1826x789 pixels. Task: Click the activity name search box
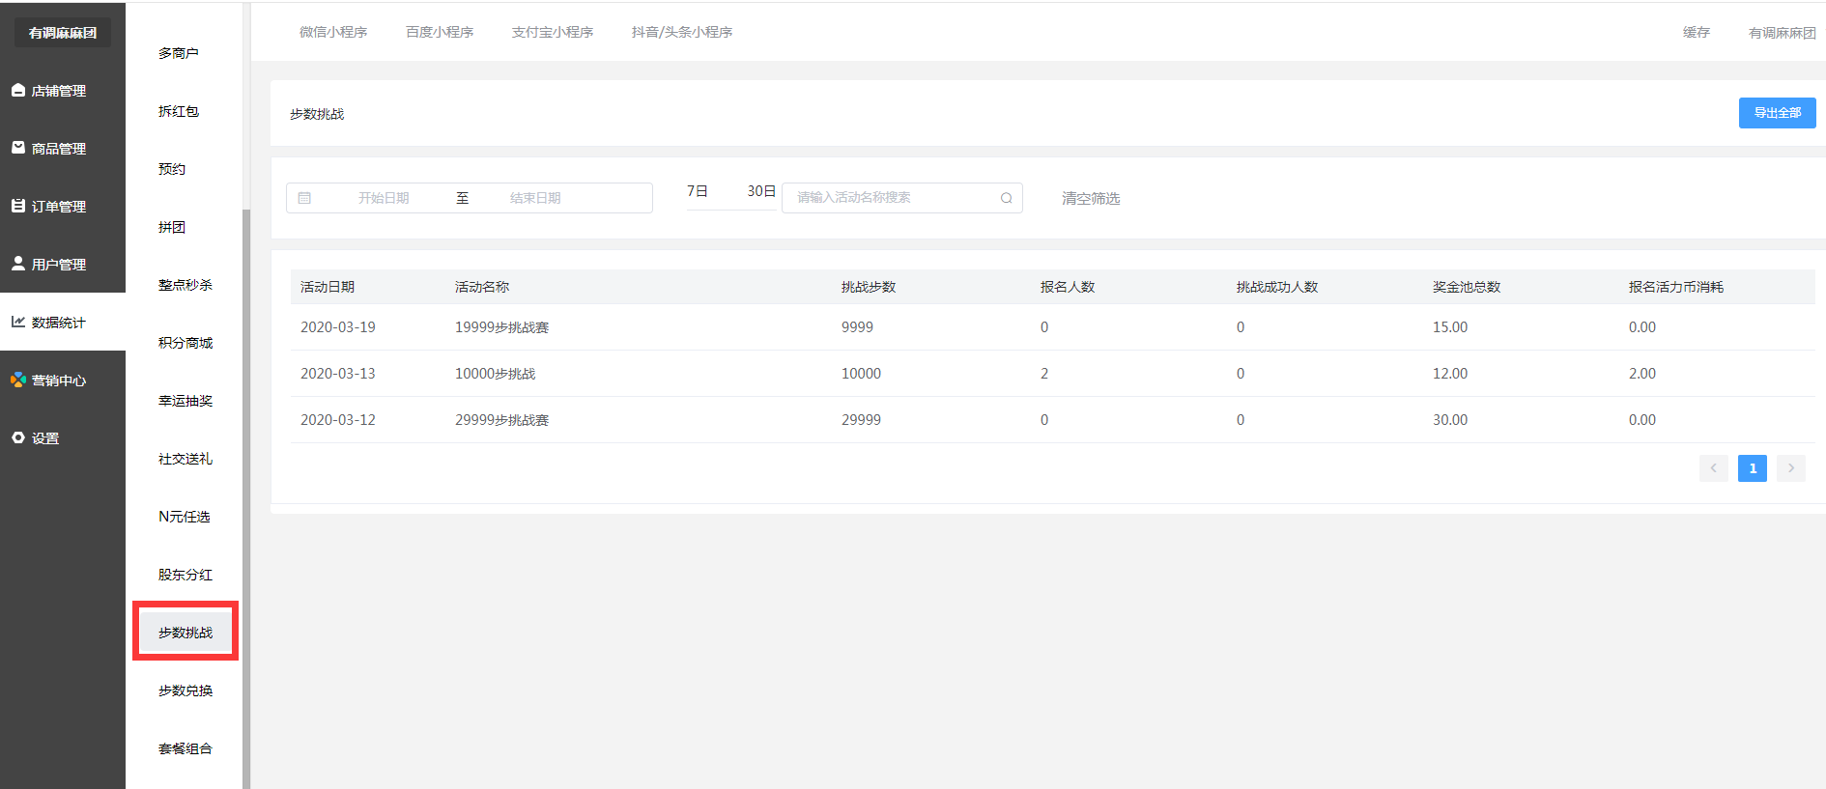[x=902, y=198]
